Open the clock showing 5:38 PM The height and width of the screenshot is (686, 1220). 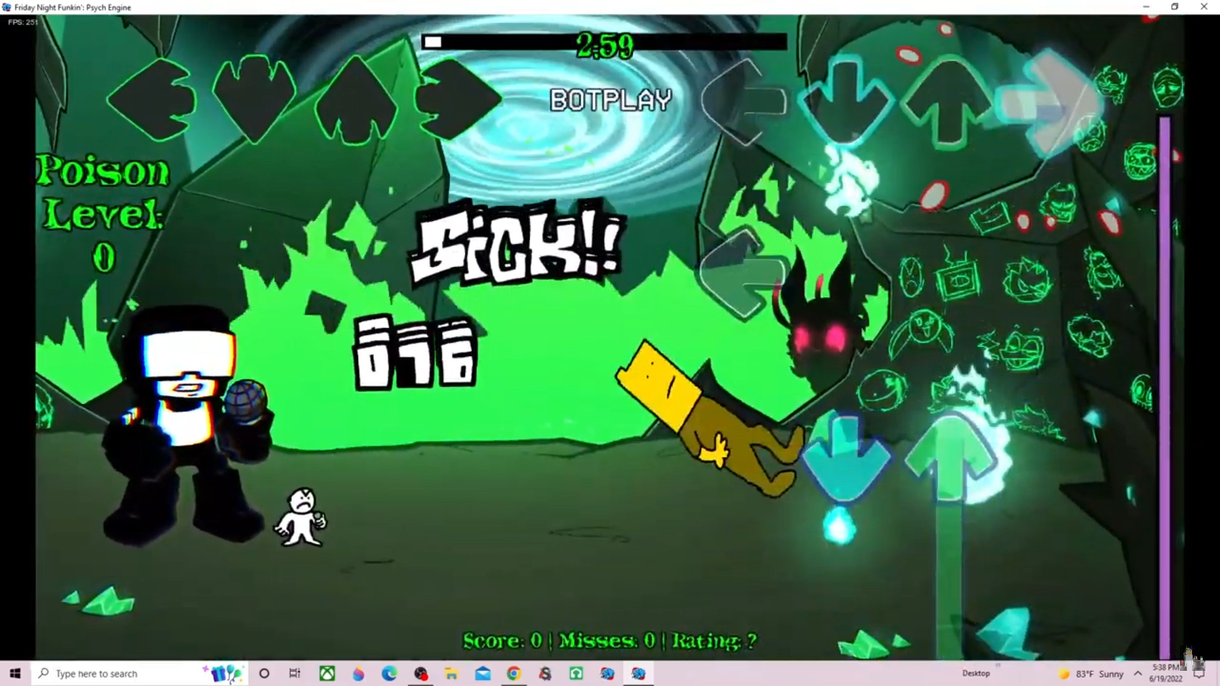click(1166, 673)
